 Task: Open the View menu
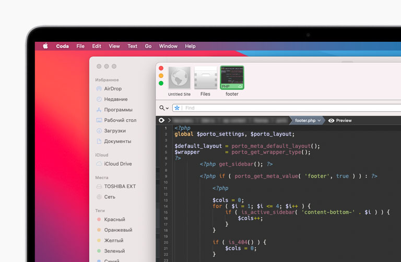tap(114, 46)
